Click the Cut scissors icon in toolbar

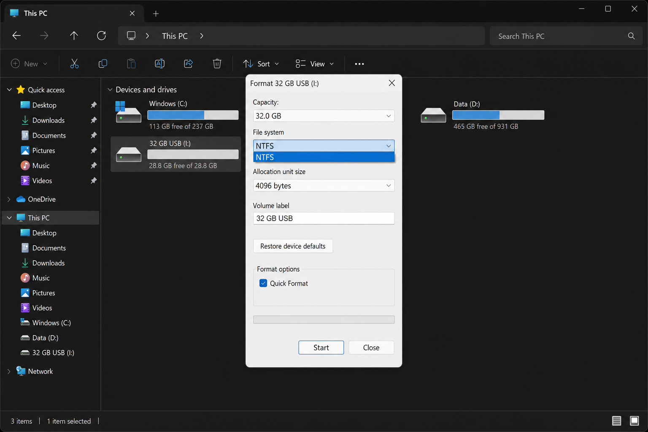coord(74,64)
